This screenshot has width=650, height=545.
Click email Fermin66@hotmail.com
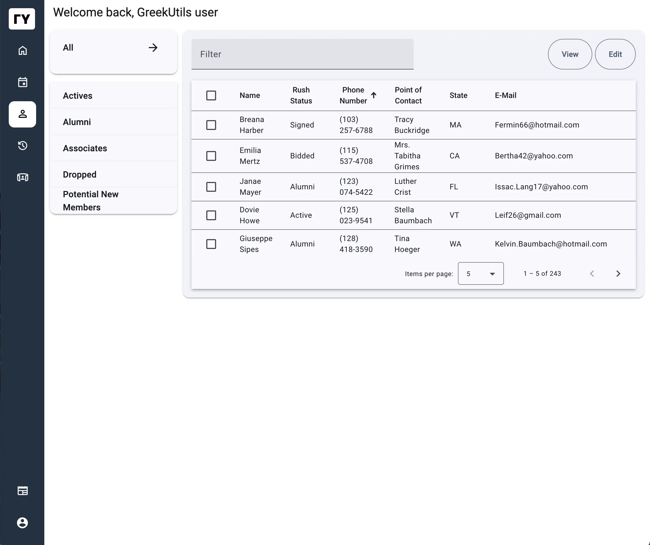pos(537,125)
